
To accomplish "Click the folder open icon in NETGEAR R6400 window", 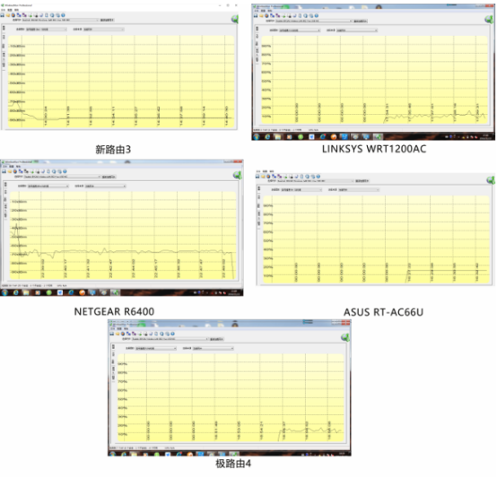I will (10, 171).
